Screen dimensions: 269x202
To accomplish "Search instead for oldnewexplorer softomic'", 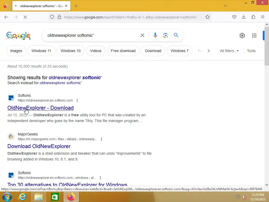I will [x=61, y=83].
